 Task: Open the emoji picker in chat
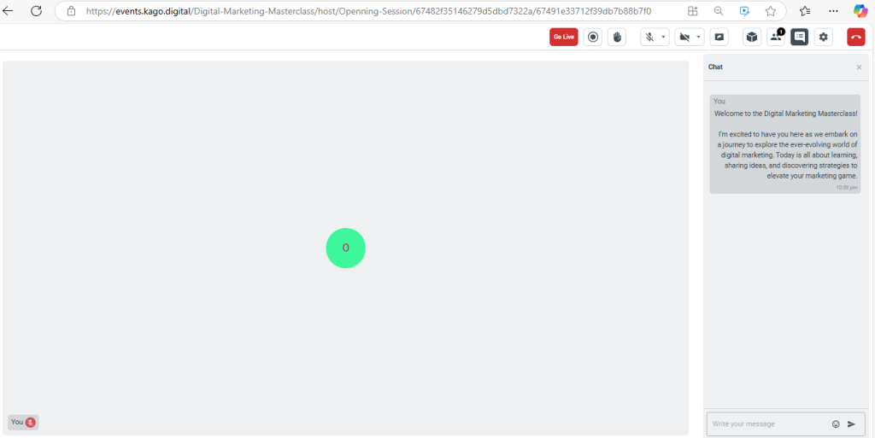836,424
